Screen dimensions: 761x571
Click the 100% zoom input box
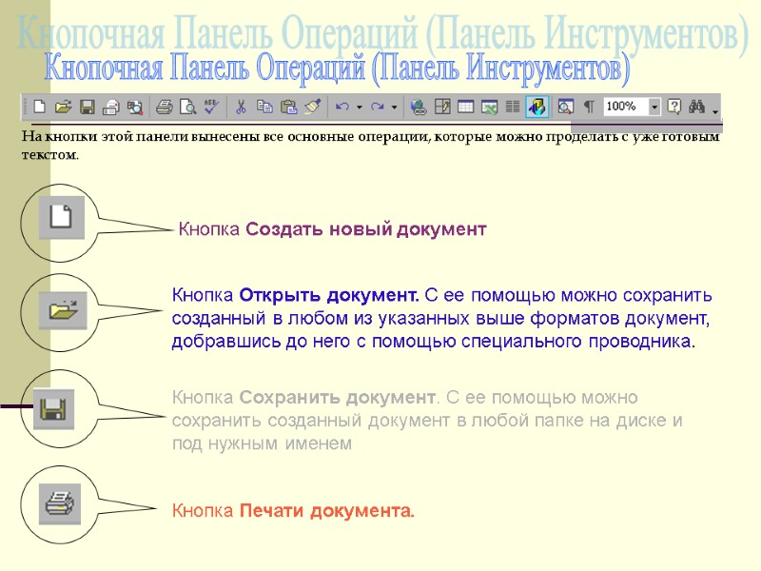(x=626, y=107)
